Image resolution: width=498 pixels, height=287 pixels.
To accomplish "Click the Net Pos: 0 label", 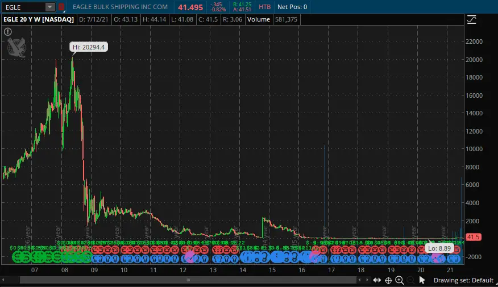I will coord(292,7).
